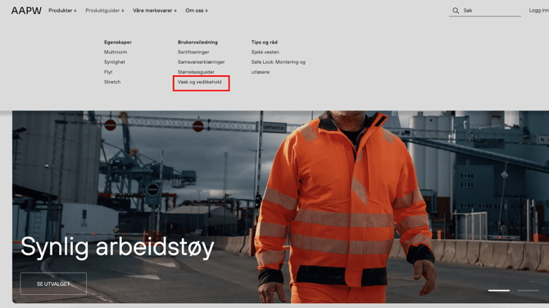
Task: Open Samsvarserklæringer link
Action: pyautogui.click(x=201, y=62)
